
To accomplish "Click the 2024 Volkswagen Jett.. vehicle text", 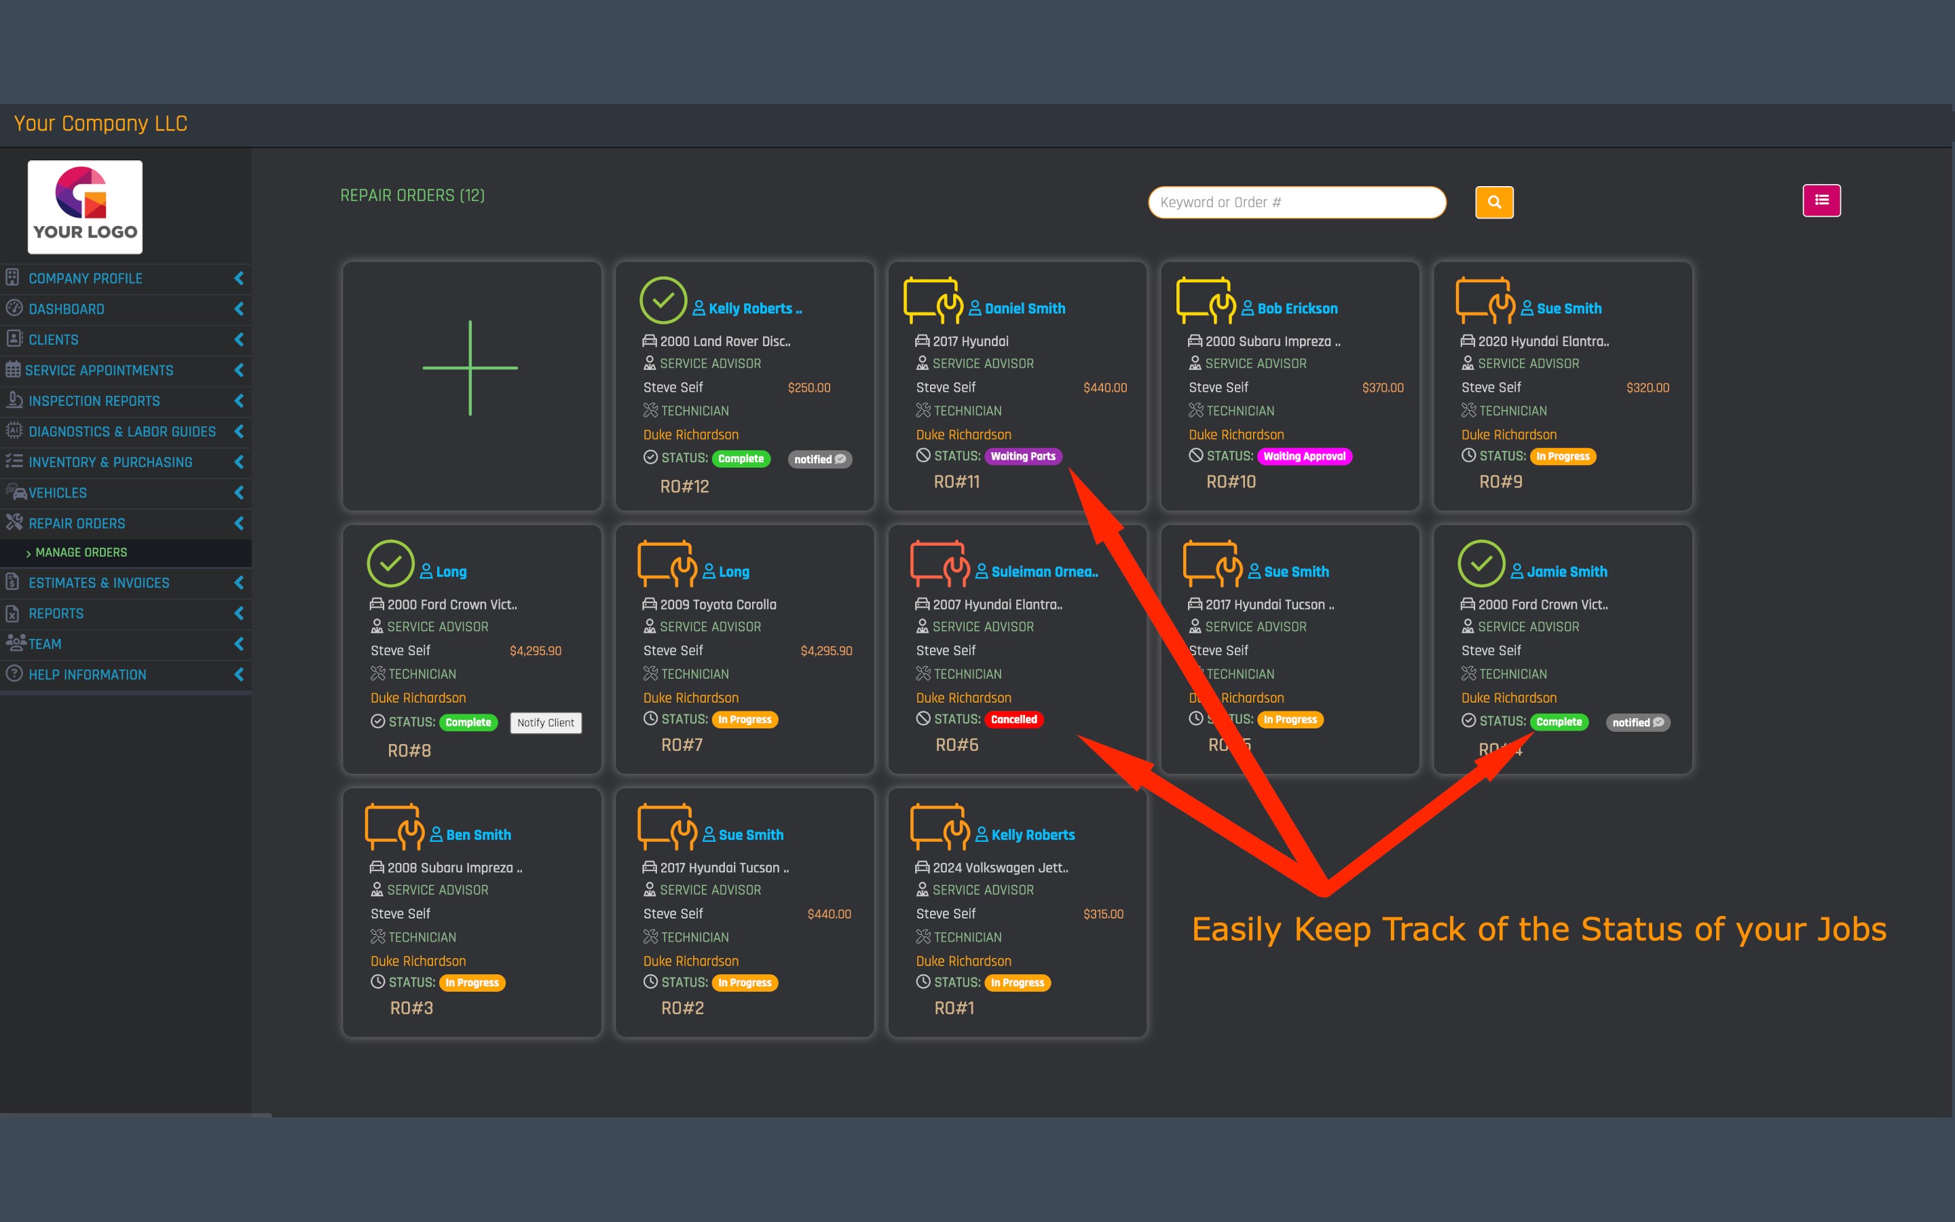I will (x=1000, y=867).
